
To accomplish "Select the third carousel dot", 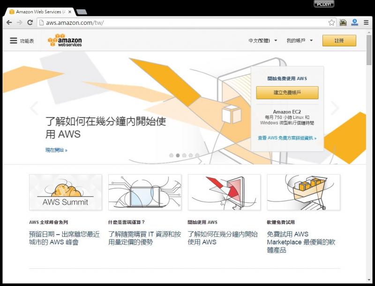I will (184, 155).
